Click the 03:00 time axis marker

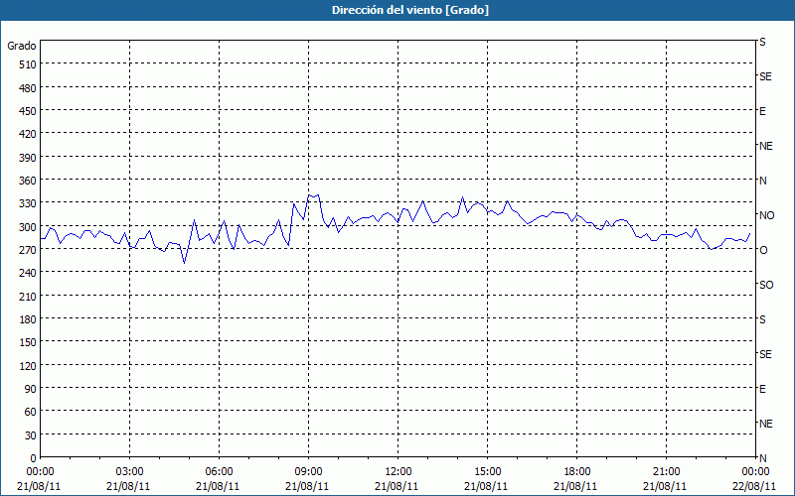[129, 471]
